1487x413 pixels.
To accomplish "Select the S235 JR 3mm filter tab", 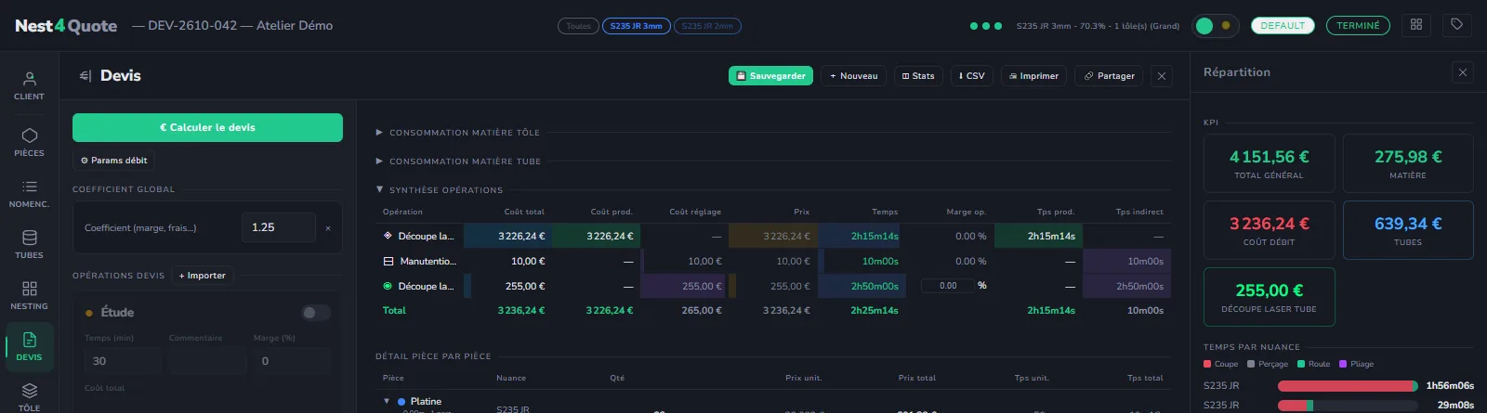I will [637, 26].
